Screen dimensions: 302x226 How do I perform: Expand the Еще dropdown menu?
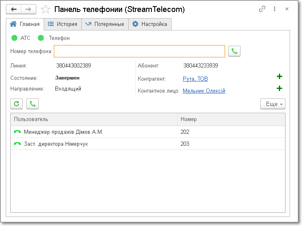pos(273,104)
